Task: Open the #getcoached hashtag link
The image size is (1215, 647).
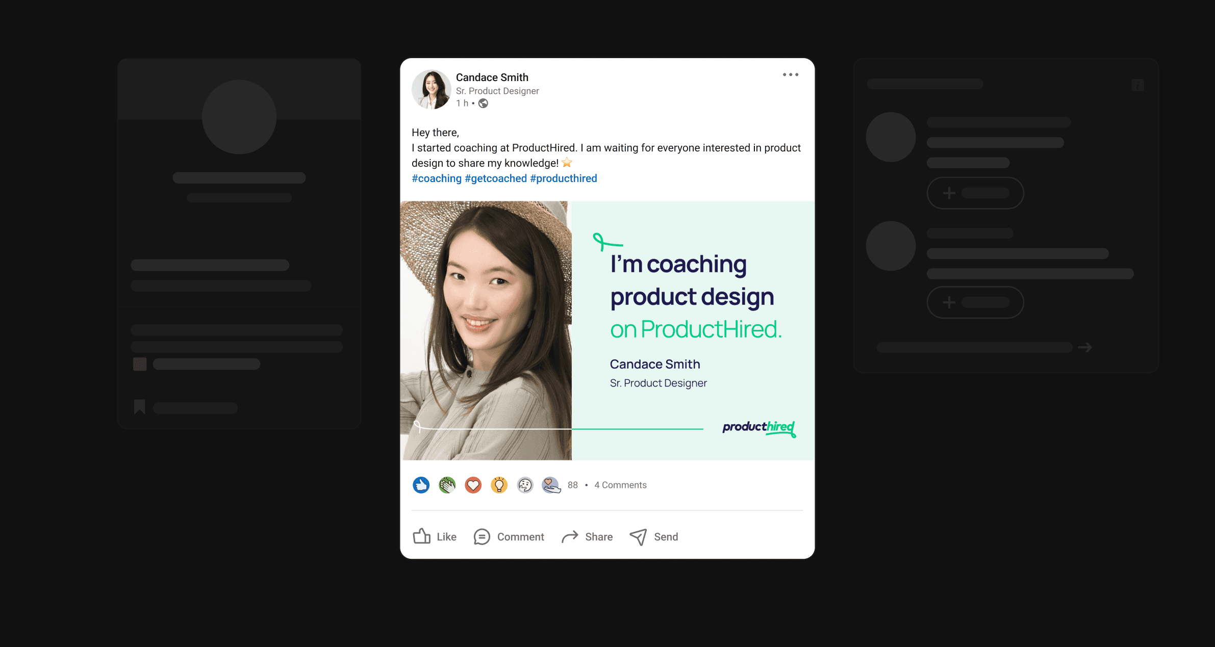Action: [495, 178]
